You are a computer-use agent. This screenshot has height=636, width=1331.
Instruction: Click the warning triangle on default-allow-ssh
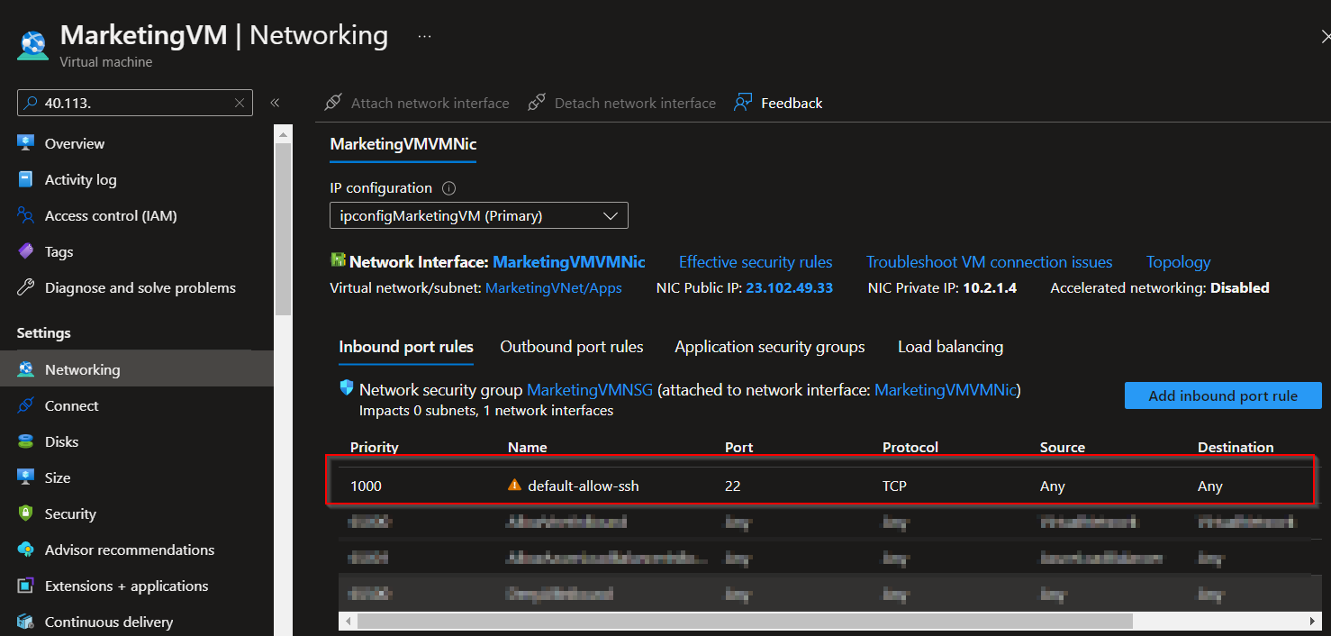click(514, 485)
